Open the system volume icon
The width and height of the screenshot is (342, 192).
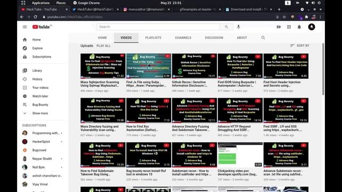(x=313, y=3)
